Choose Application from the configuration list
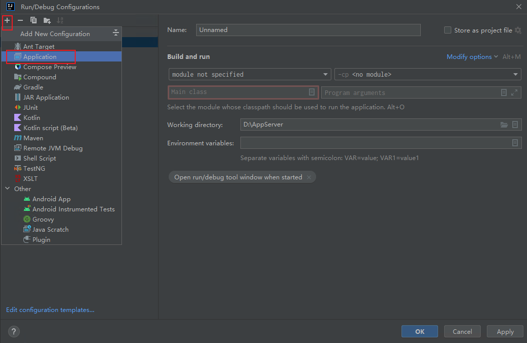Image resolution: width=527 pixels, height=343 pixels. point(61,56)
